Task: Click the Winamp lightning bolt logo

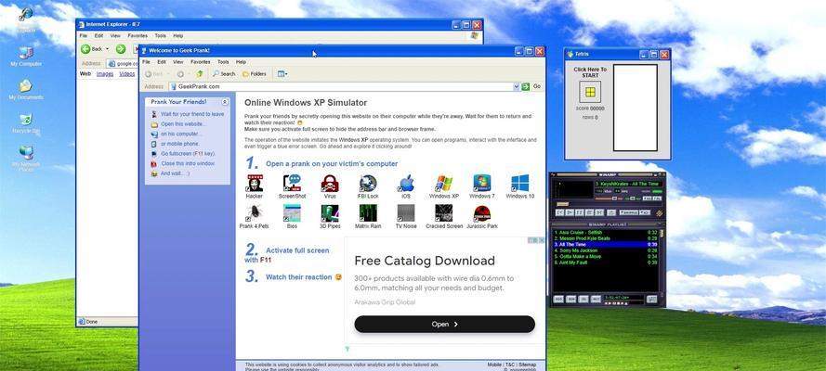Action: (x=659, y=214)
